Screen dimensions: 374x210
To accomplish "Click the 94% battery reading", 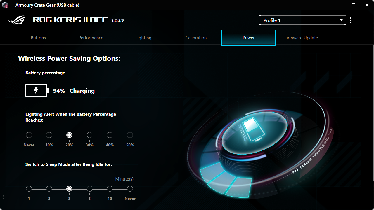I will click(59, 91).
